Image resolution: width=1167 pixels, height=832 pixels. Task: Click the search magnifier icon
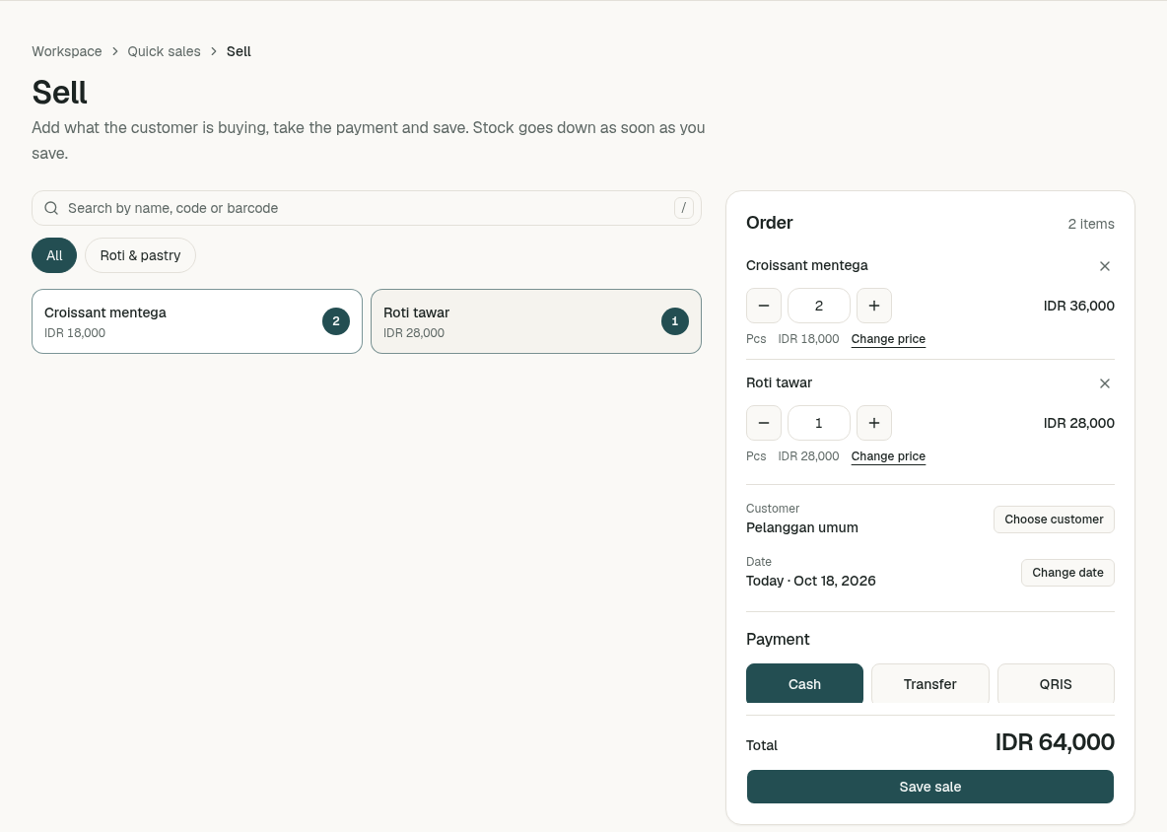tap(51, 208)
